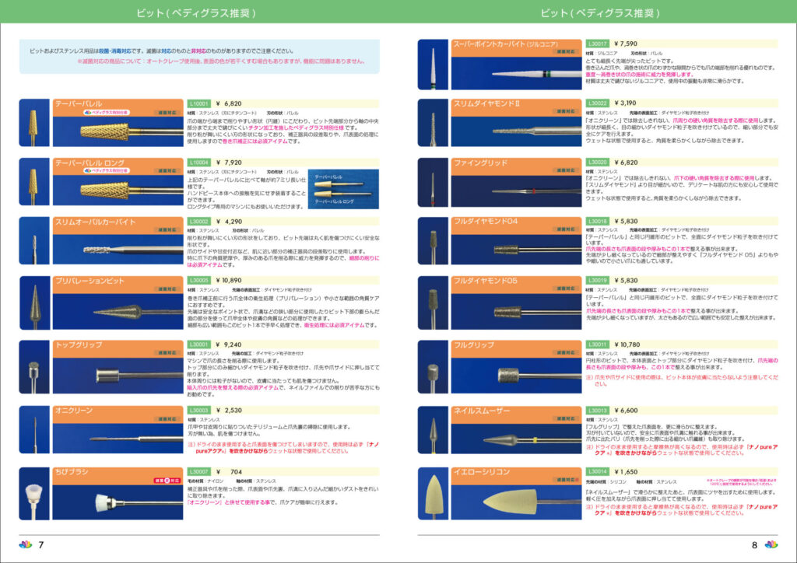Click the flower logo beside page number 8
Viewport: 797px width, 563px height.
771,544
